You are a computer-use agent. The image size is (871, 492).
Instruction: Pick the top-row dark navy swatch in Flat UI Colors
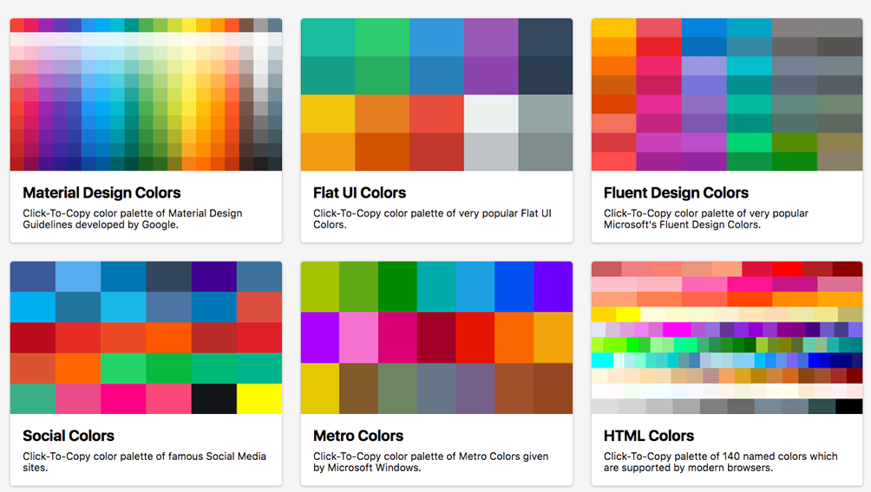[546, 37]
